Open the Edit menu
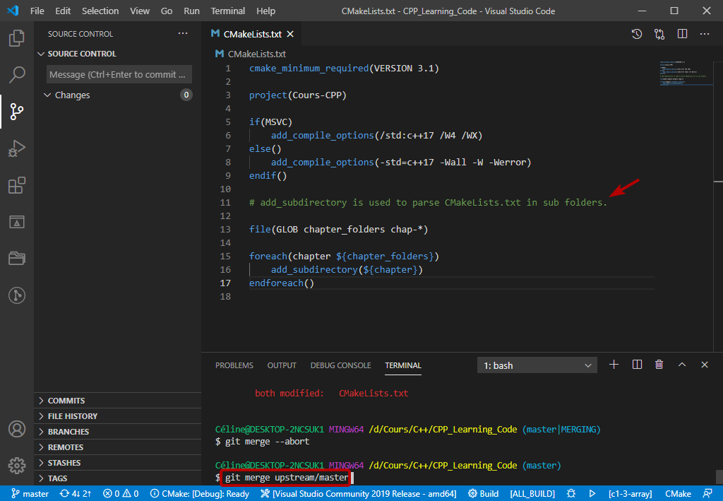The height and width of the screenshot is (501, 723). click(x=63, y=11)
